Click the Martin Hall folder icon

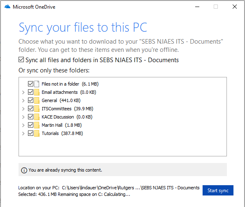pyautogui.click(x=37, y=125)
